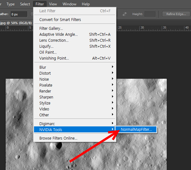This screenshot has height=170, width=191.
Task: Launch the Liquify filter
Action: 75,46
